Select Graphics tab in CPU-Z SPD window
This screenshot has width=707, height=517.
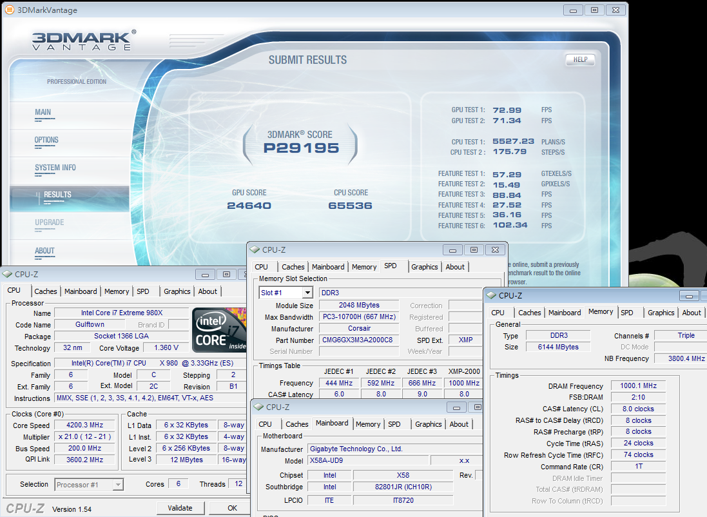tap(424, 267)
